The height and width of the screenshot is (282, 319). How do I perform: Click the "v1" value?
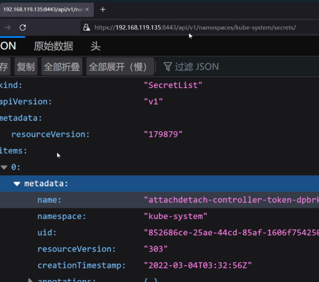[x=153, y=102]
